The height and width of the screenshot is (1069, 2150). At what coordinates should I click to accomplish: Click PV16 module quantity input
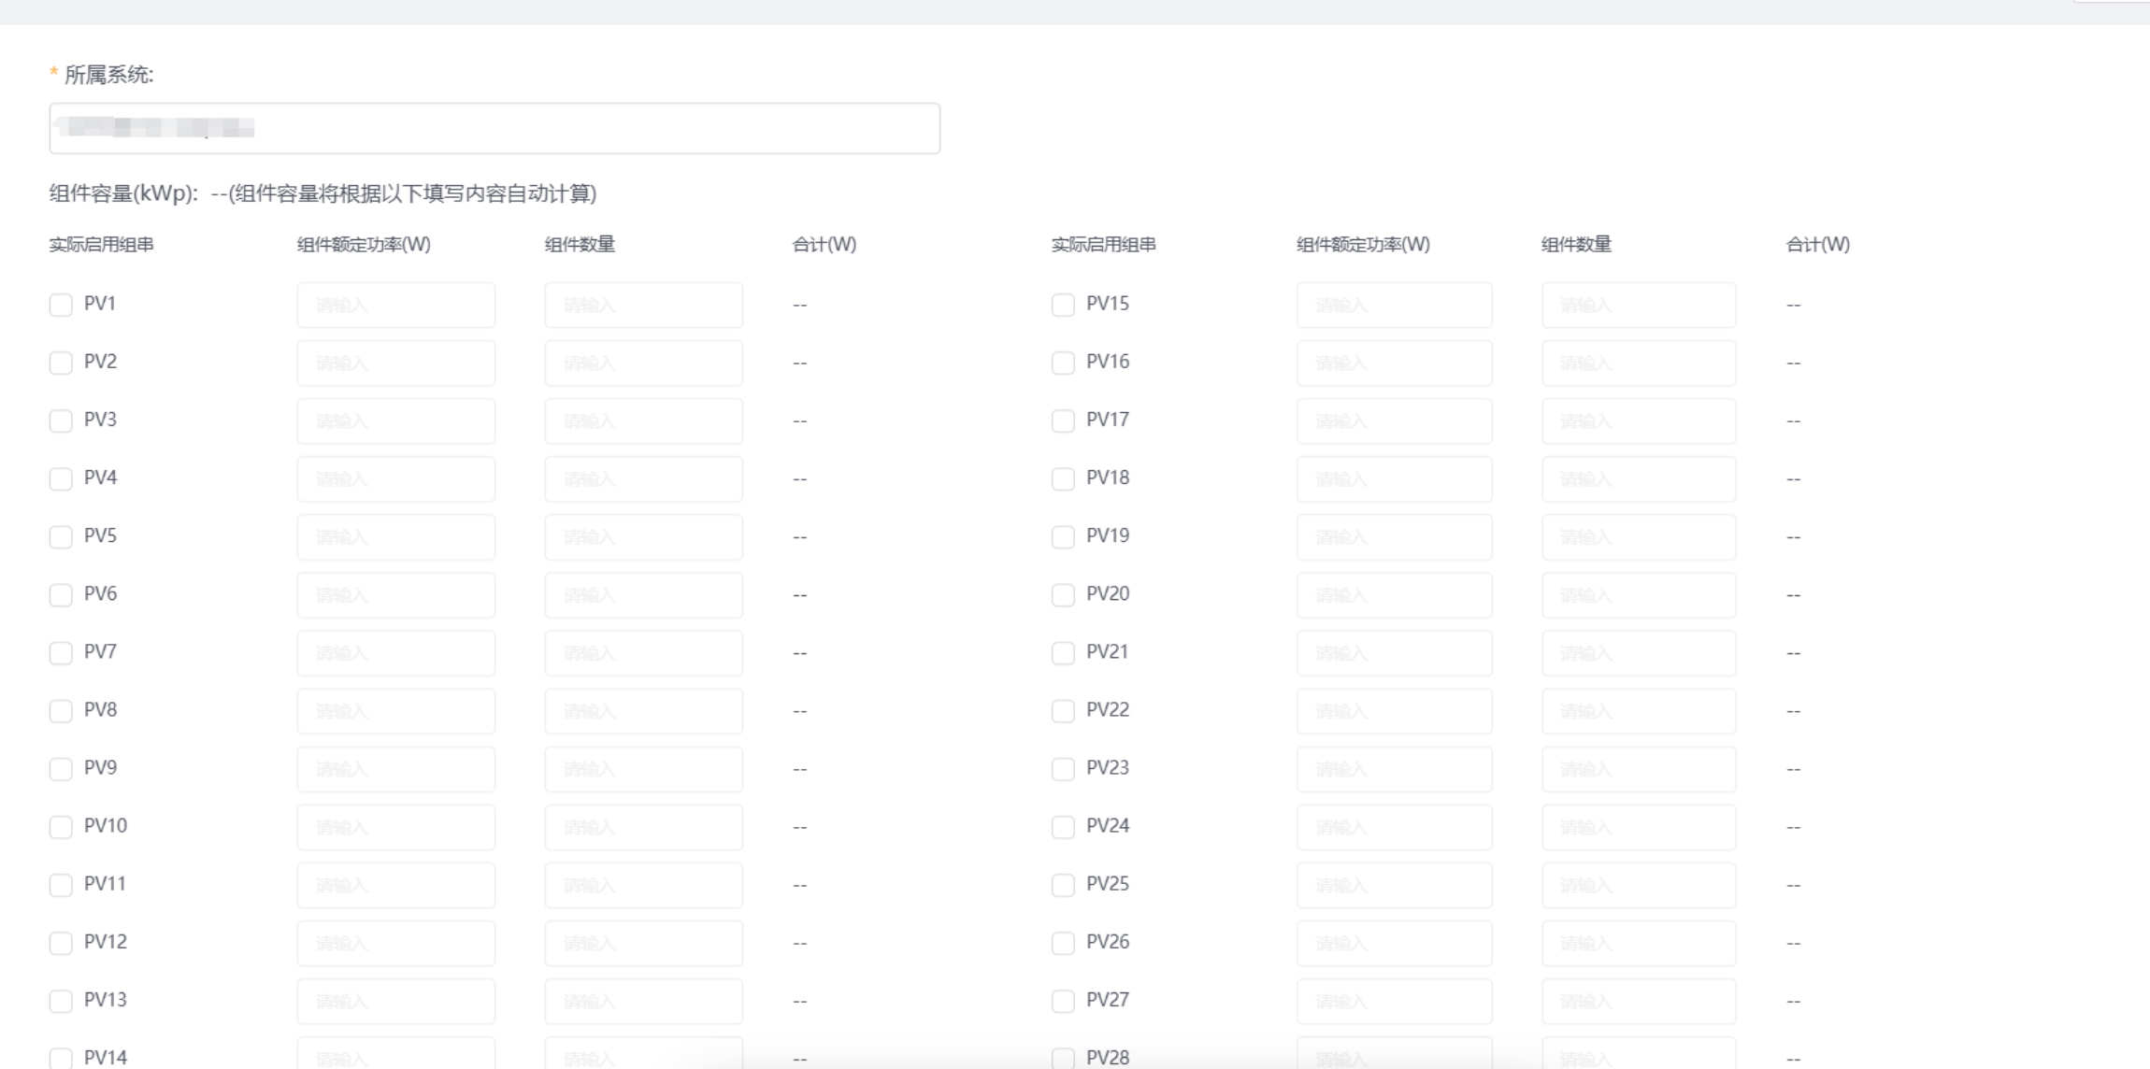click(1639, 363)
